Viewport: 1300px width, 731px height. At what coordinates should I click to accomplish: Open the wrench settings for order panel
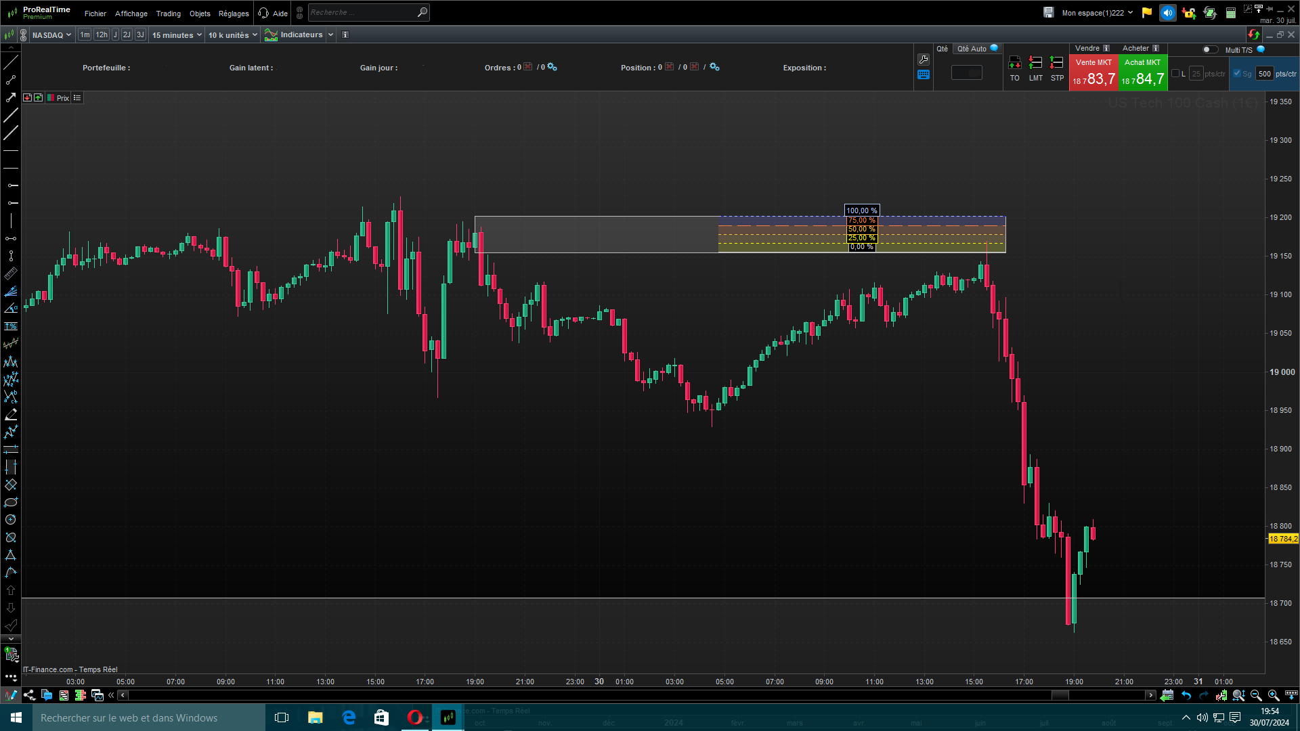tap(924, 60)
